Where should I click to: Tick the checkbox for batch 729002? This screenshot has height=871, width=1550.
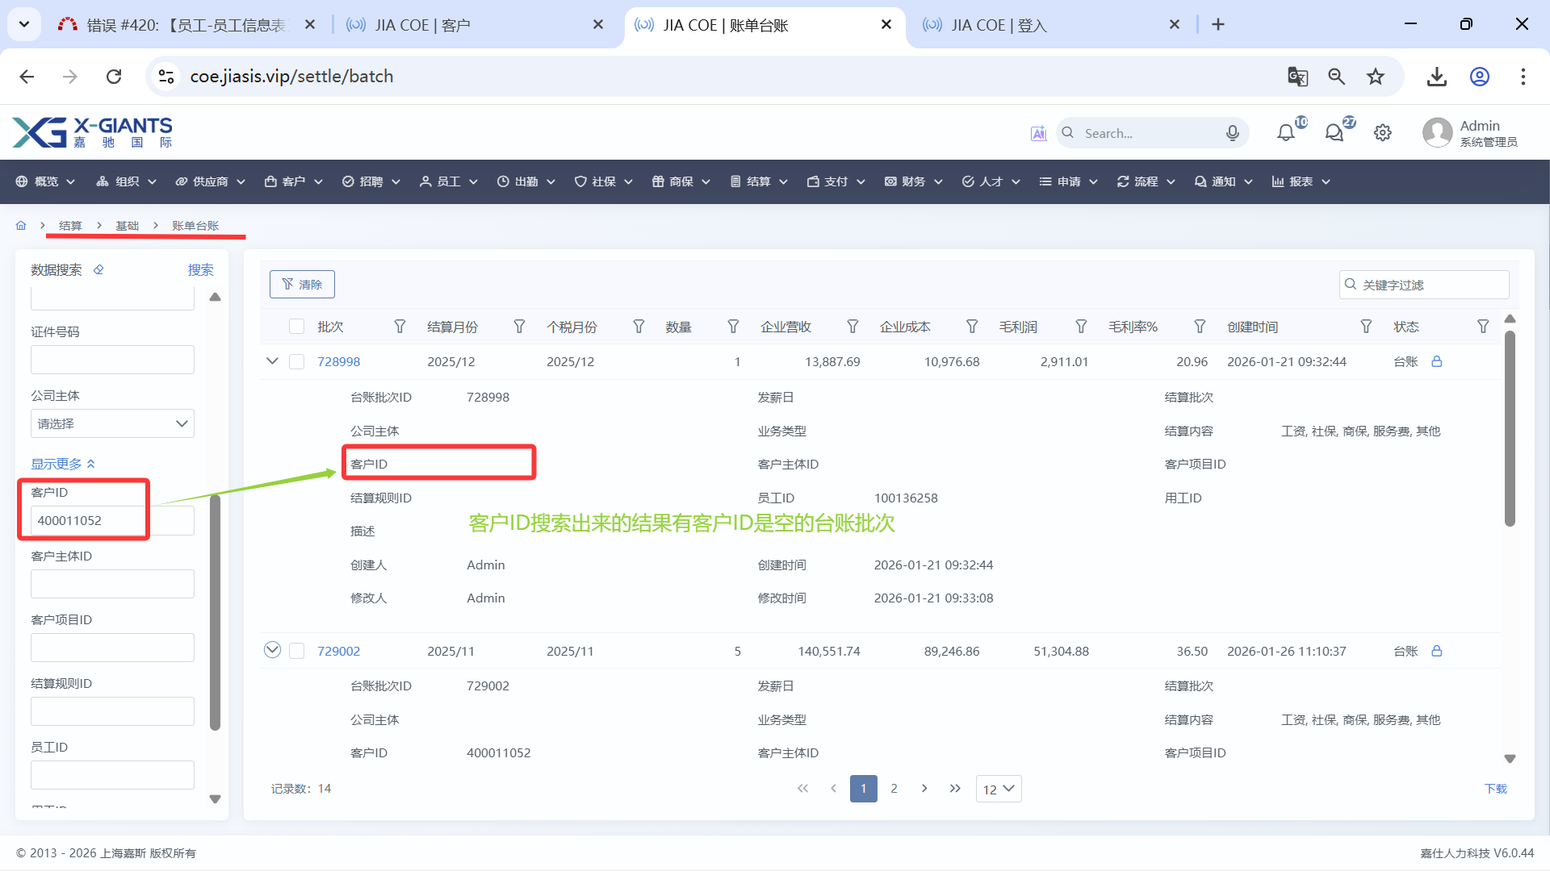pos(297,651)
